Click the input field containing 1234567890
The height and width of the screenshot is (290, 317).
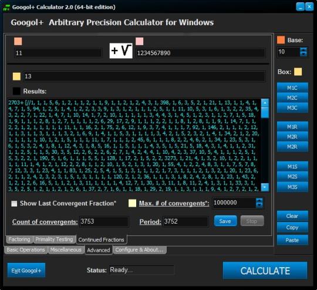tap(201, 53)
